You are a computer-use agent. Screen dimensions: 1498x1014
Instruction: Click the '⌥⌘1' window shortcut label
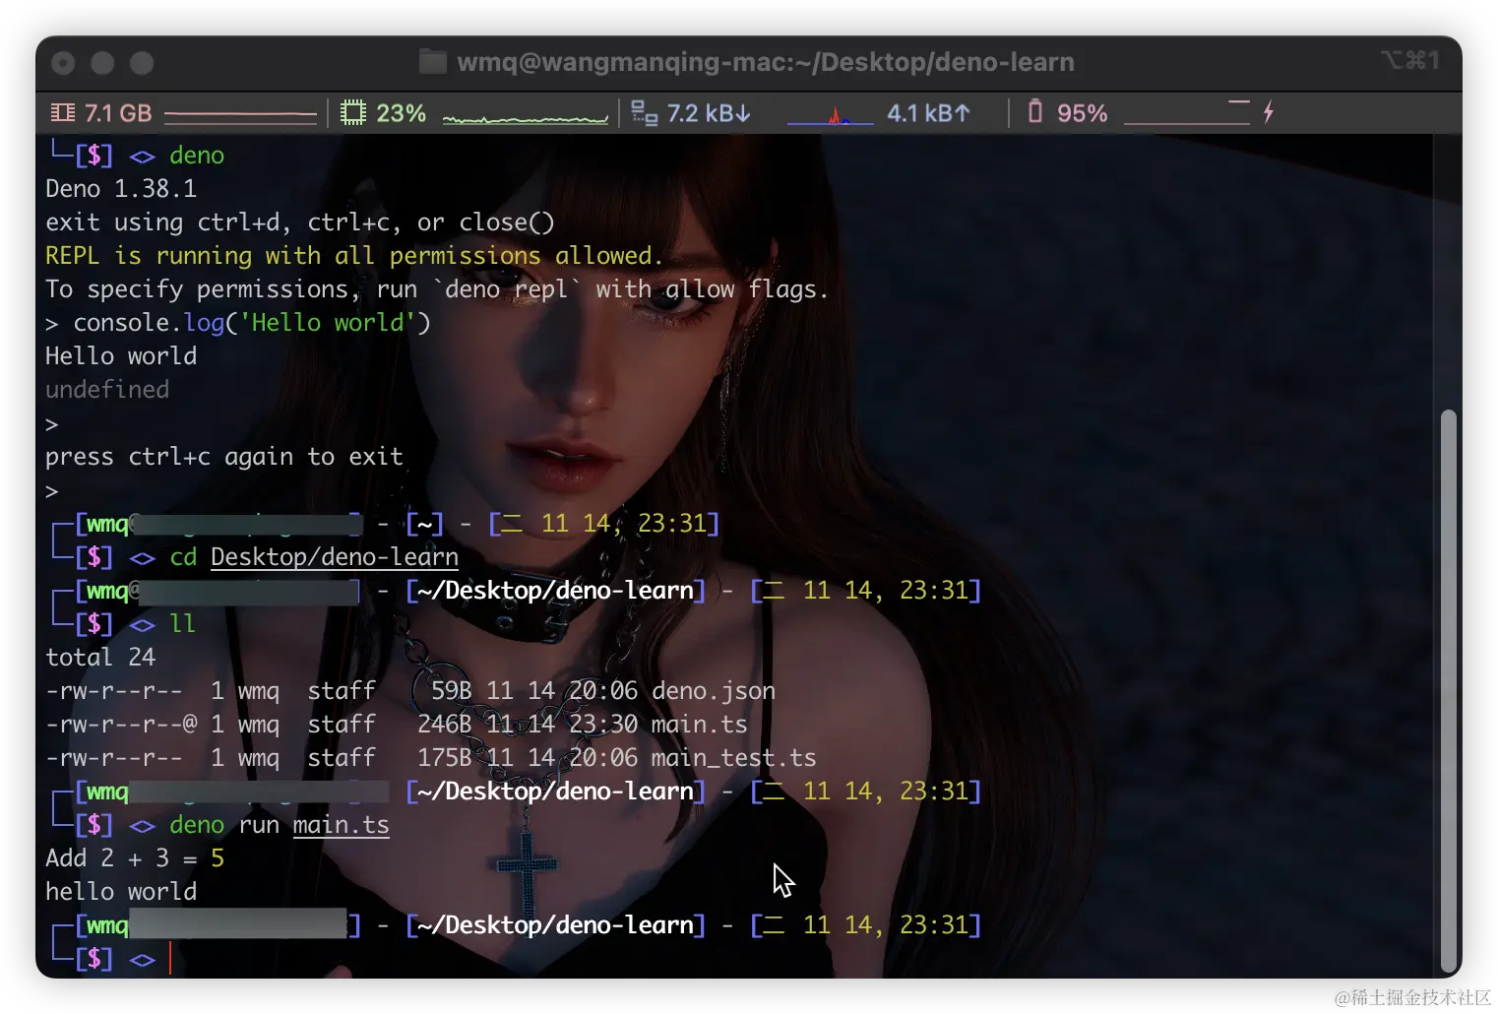(x=1410, y=61)
